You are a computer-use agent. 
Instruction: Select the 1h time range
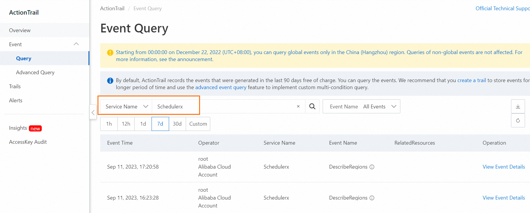pos(109,124)
